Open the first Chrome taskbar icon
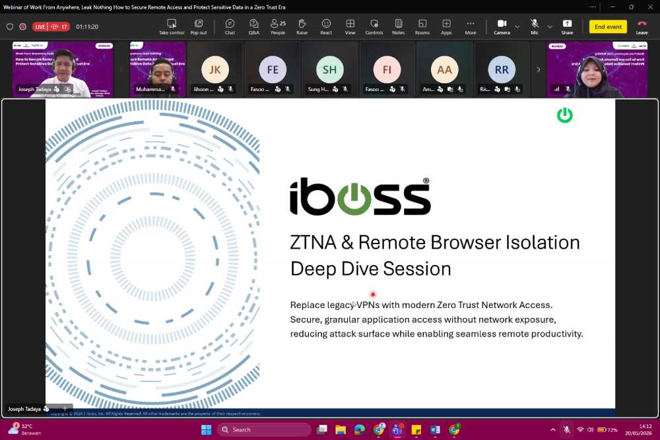The width and height of the screenshot is (660, 440). [x=378, y=429]
